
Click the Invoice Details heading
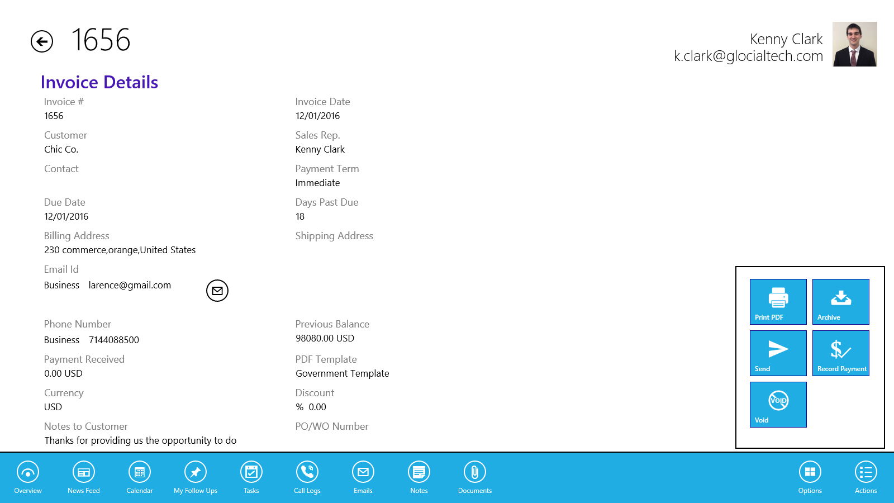pos(99,82)
